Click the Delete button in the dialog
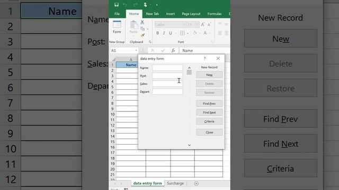 [x=209, y=84]
